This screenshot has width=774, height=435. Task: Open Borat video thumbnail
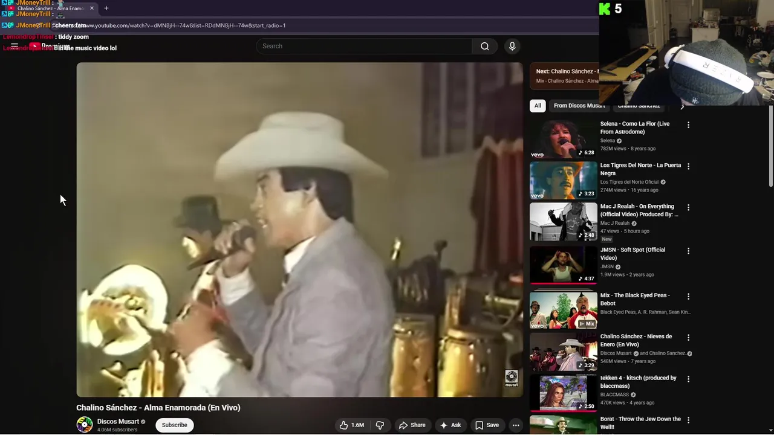click(x=564, y=425)
